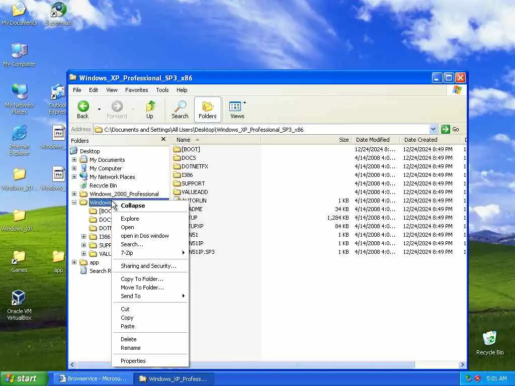
Task: Choose Move To Folder…
Action: (x=150, y=287)
